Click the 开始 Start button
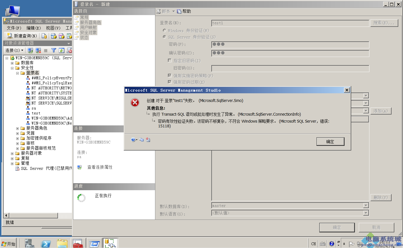This screenshot has width=403, height=248. (8, 244)
